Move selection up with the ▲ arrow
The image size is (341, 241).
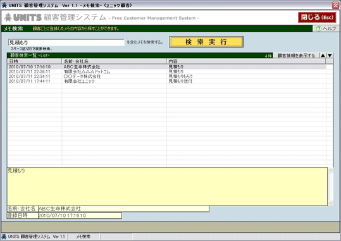pos(323,56)
